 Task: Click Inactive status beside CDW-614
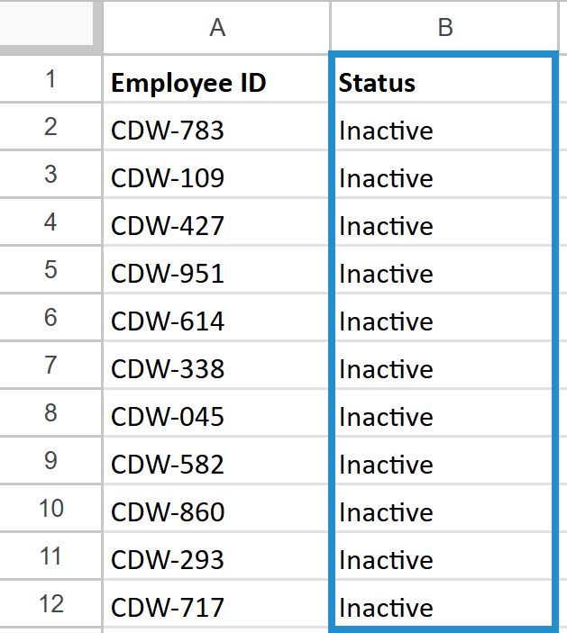click(442, 321)
